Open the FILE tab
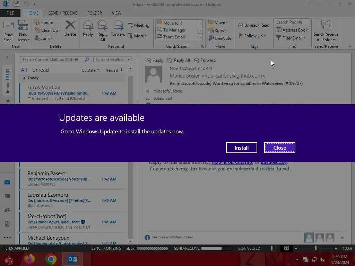 coord(10,13)
